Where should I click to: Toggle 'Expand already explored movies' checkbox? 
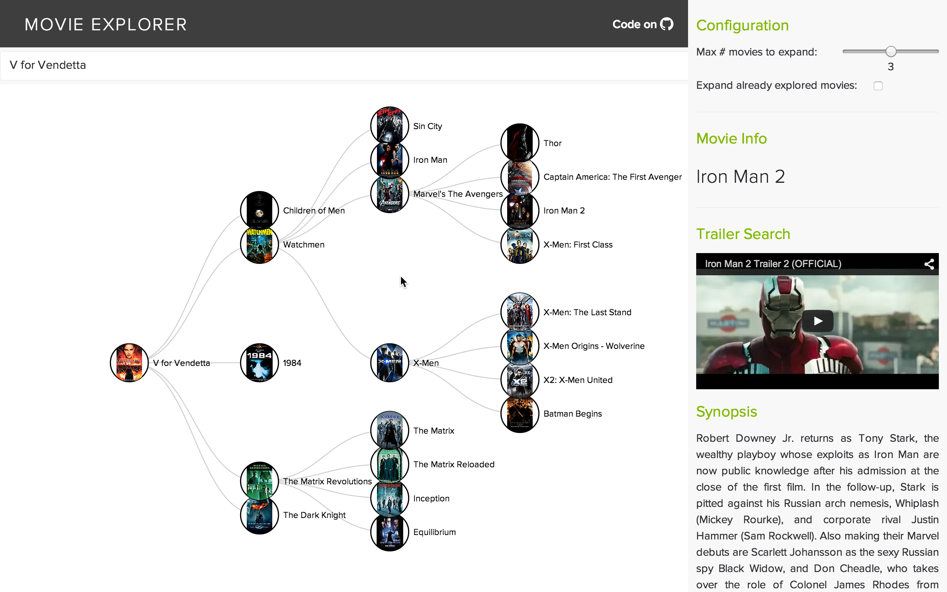click(x=878, y=86)
